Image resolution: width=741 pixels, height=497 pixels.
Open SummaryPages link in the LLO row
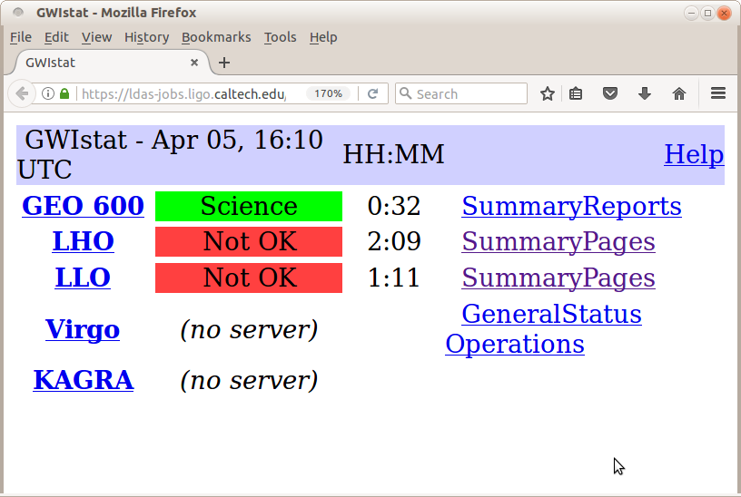pyautogui.click(x=558, y=278)
